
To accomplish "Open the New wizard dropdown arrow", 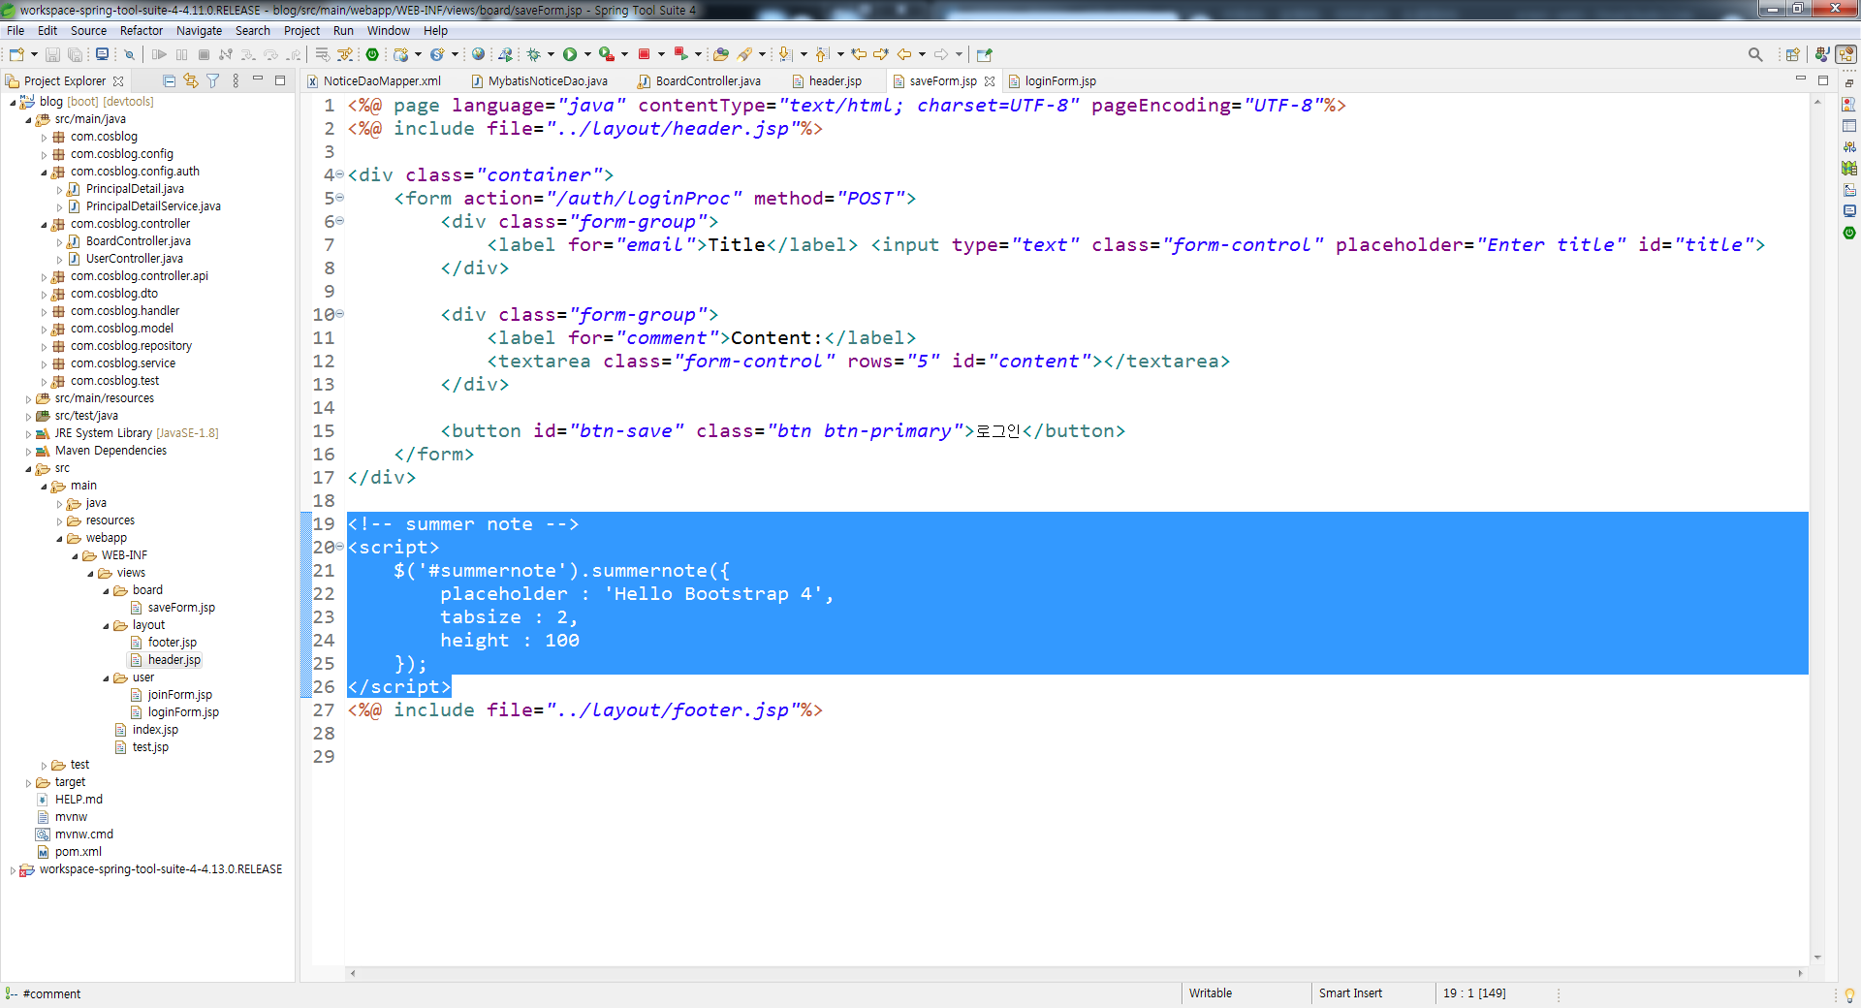I will (x=34, y=55).
